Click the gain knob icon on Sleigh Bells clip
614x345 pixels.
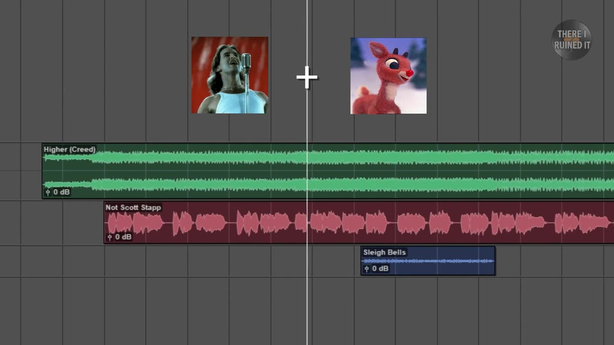click(367, 268)
